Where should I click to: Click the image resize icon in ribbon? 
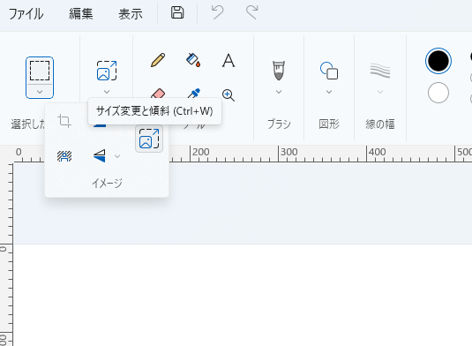[x=107, y=71]
